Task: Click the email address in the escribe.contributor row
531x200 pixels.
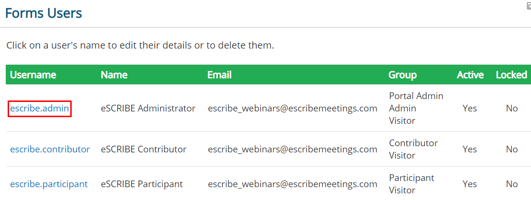Action: (292, 149)
